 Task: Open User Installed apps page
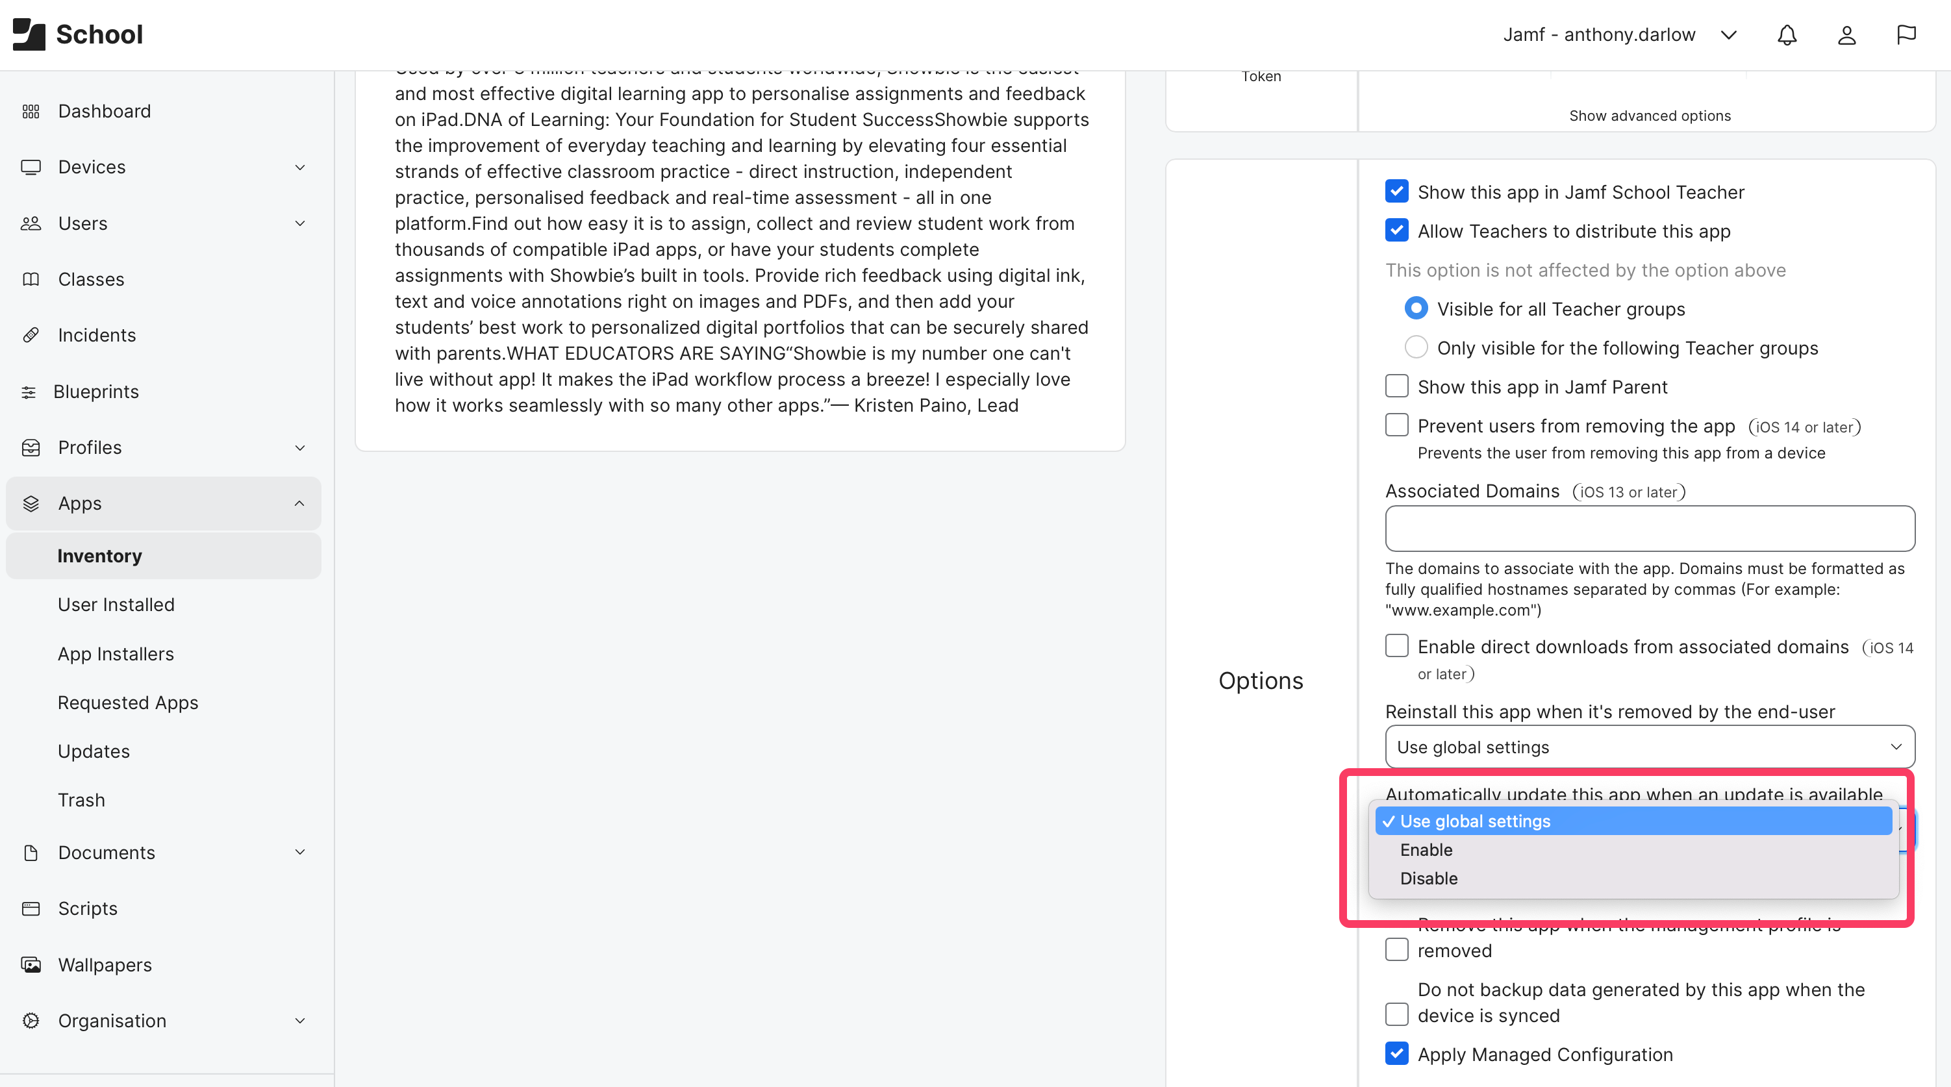pyautogui.click(x=116, y=605)
